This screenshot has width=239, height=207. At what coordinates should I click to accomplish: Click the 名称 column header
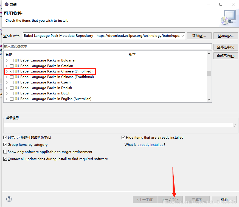point(65,54)
